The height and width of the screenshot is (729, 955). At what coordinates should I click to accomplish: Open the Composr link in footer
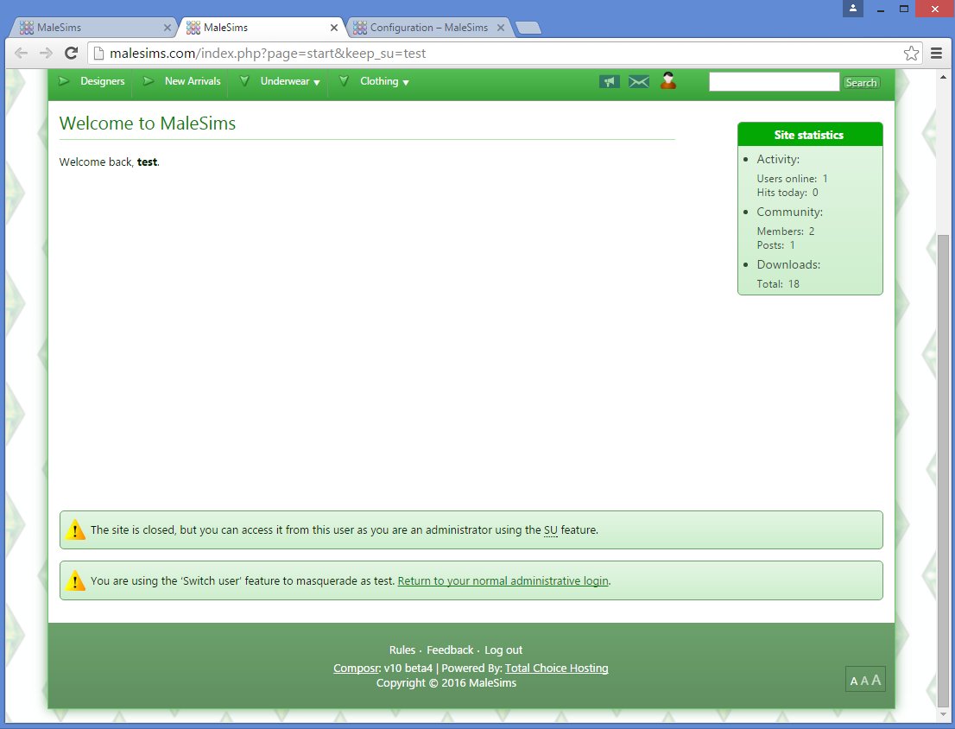click(x=357, y=668)
